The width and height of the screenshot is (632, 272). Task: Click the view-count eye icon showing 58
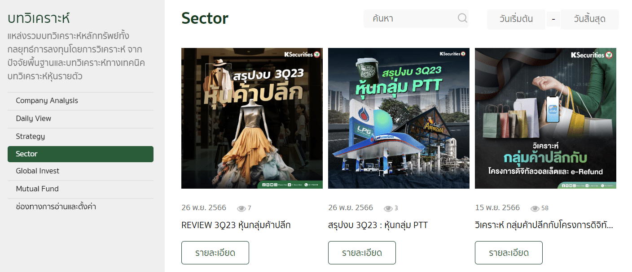535,208
